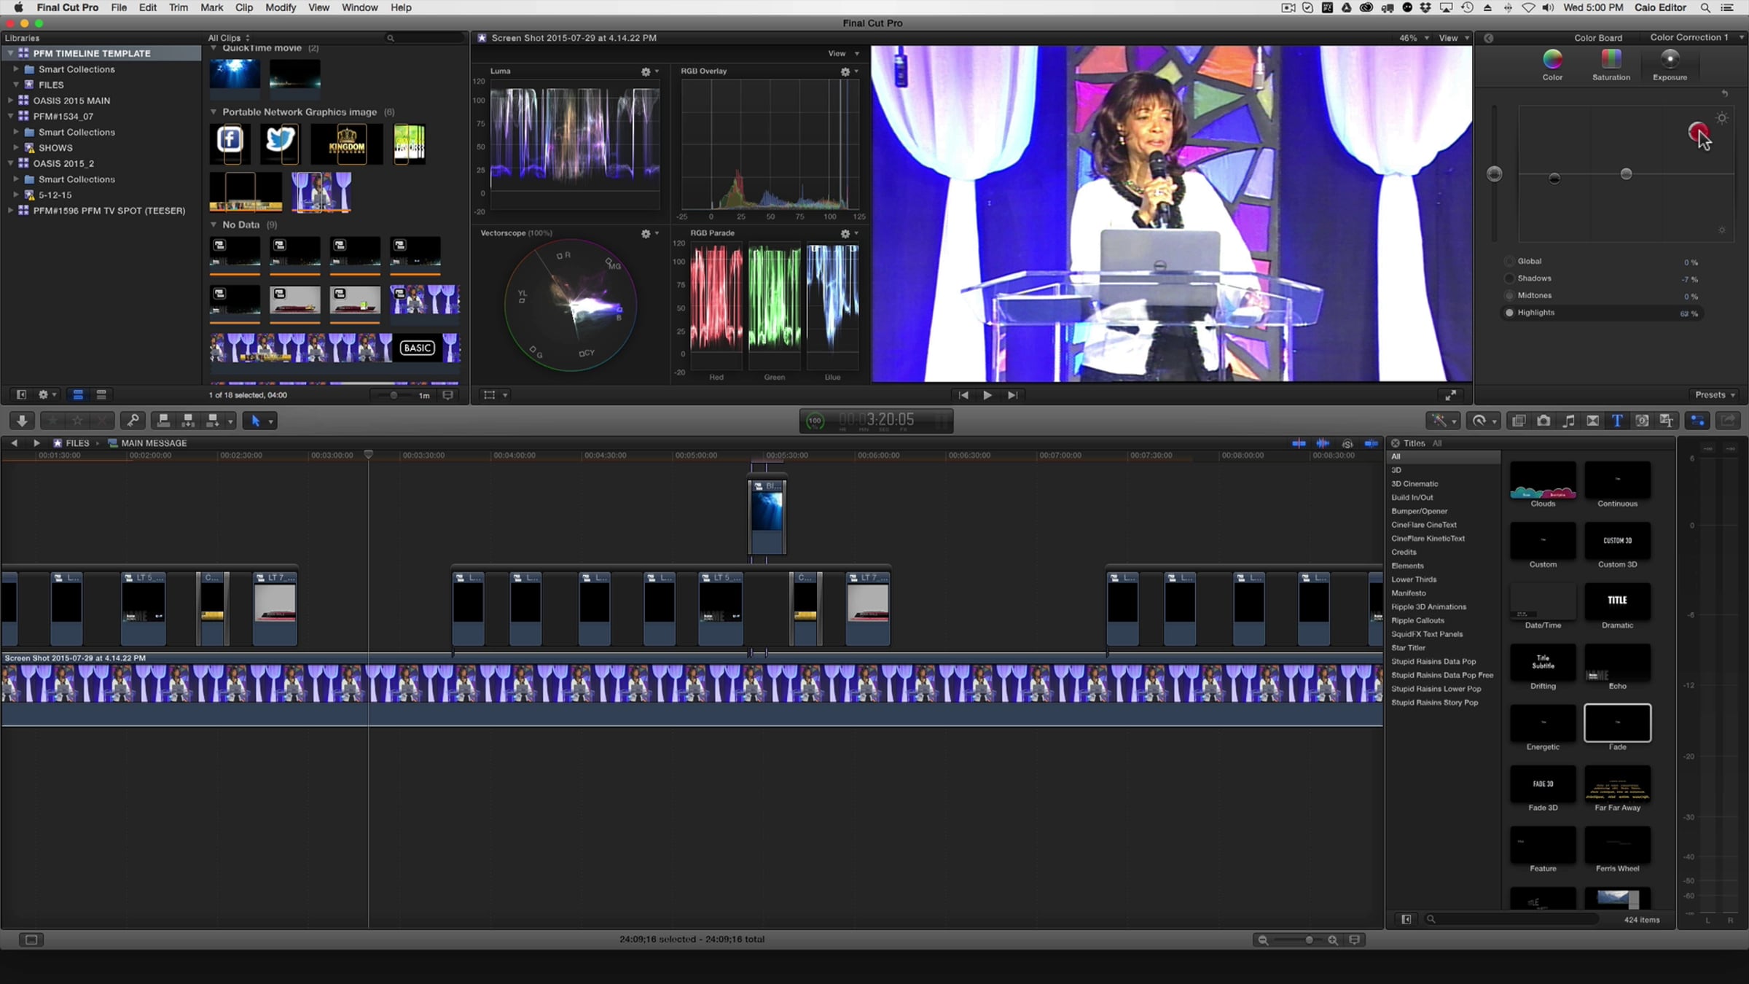Open the Music and Sound browser
The width and height of the screenshot is (1749, 984).
(1568, 421)
